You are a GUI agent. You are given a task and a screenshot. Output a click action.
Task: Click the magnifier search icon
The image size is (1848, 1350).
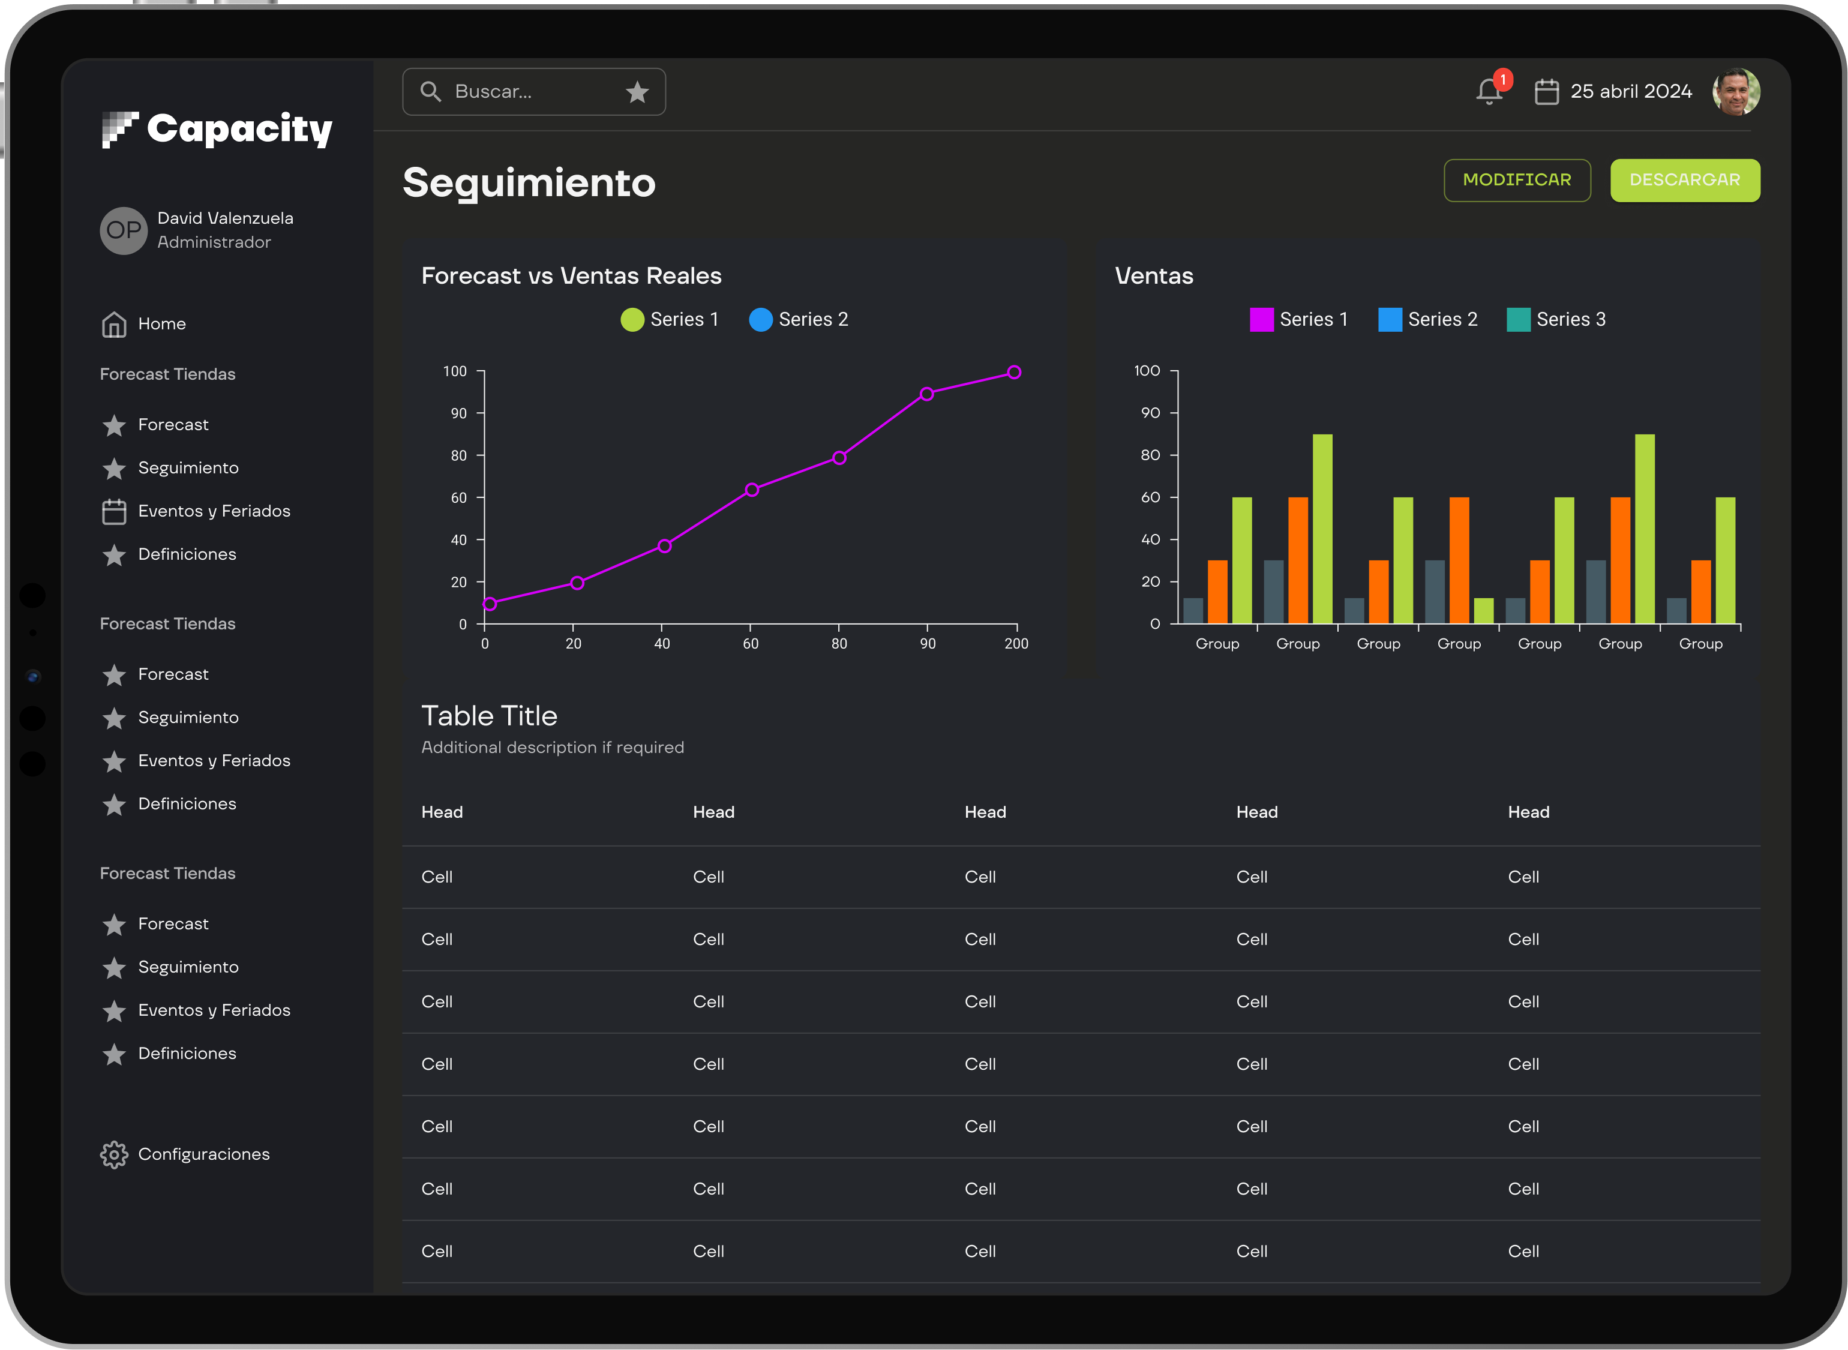431,92
